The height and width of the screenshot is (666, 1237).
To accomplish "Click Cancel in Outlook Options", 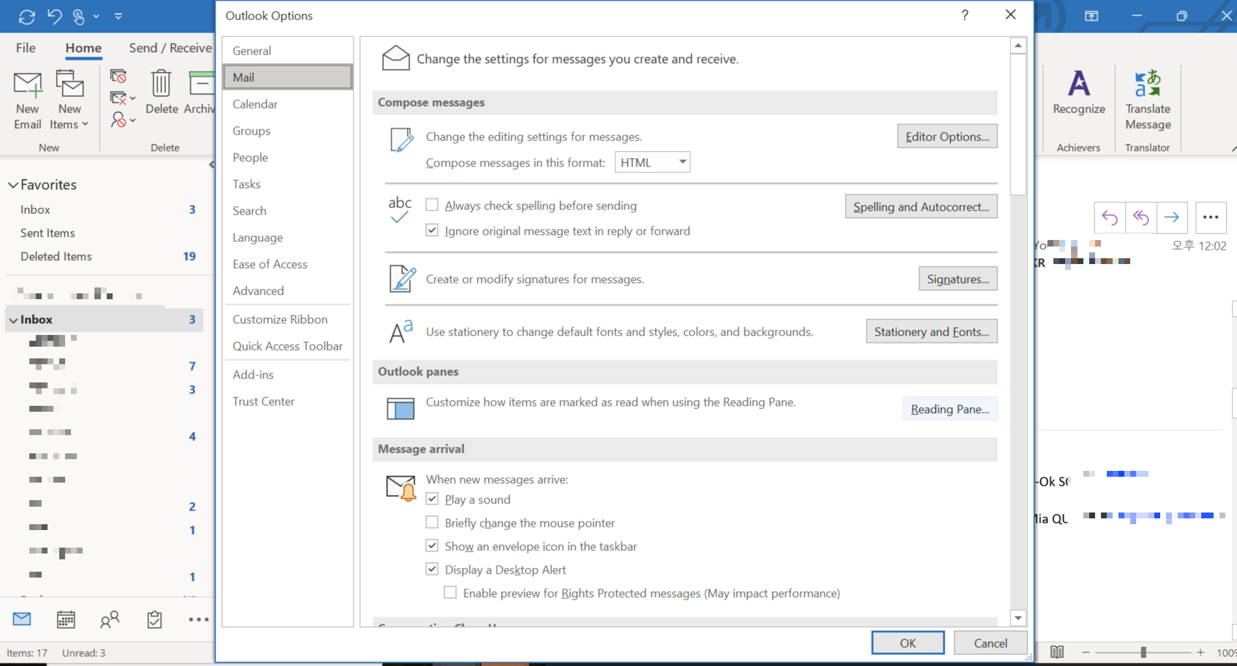I will coord(990,643).
